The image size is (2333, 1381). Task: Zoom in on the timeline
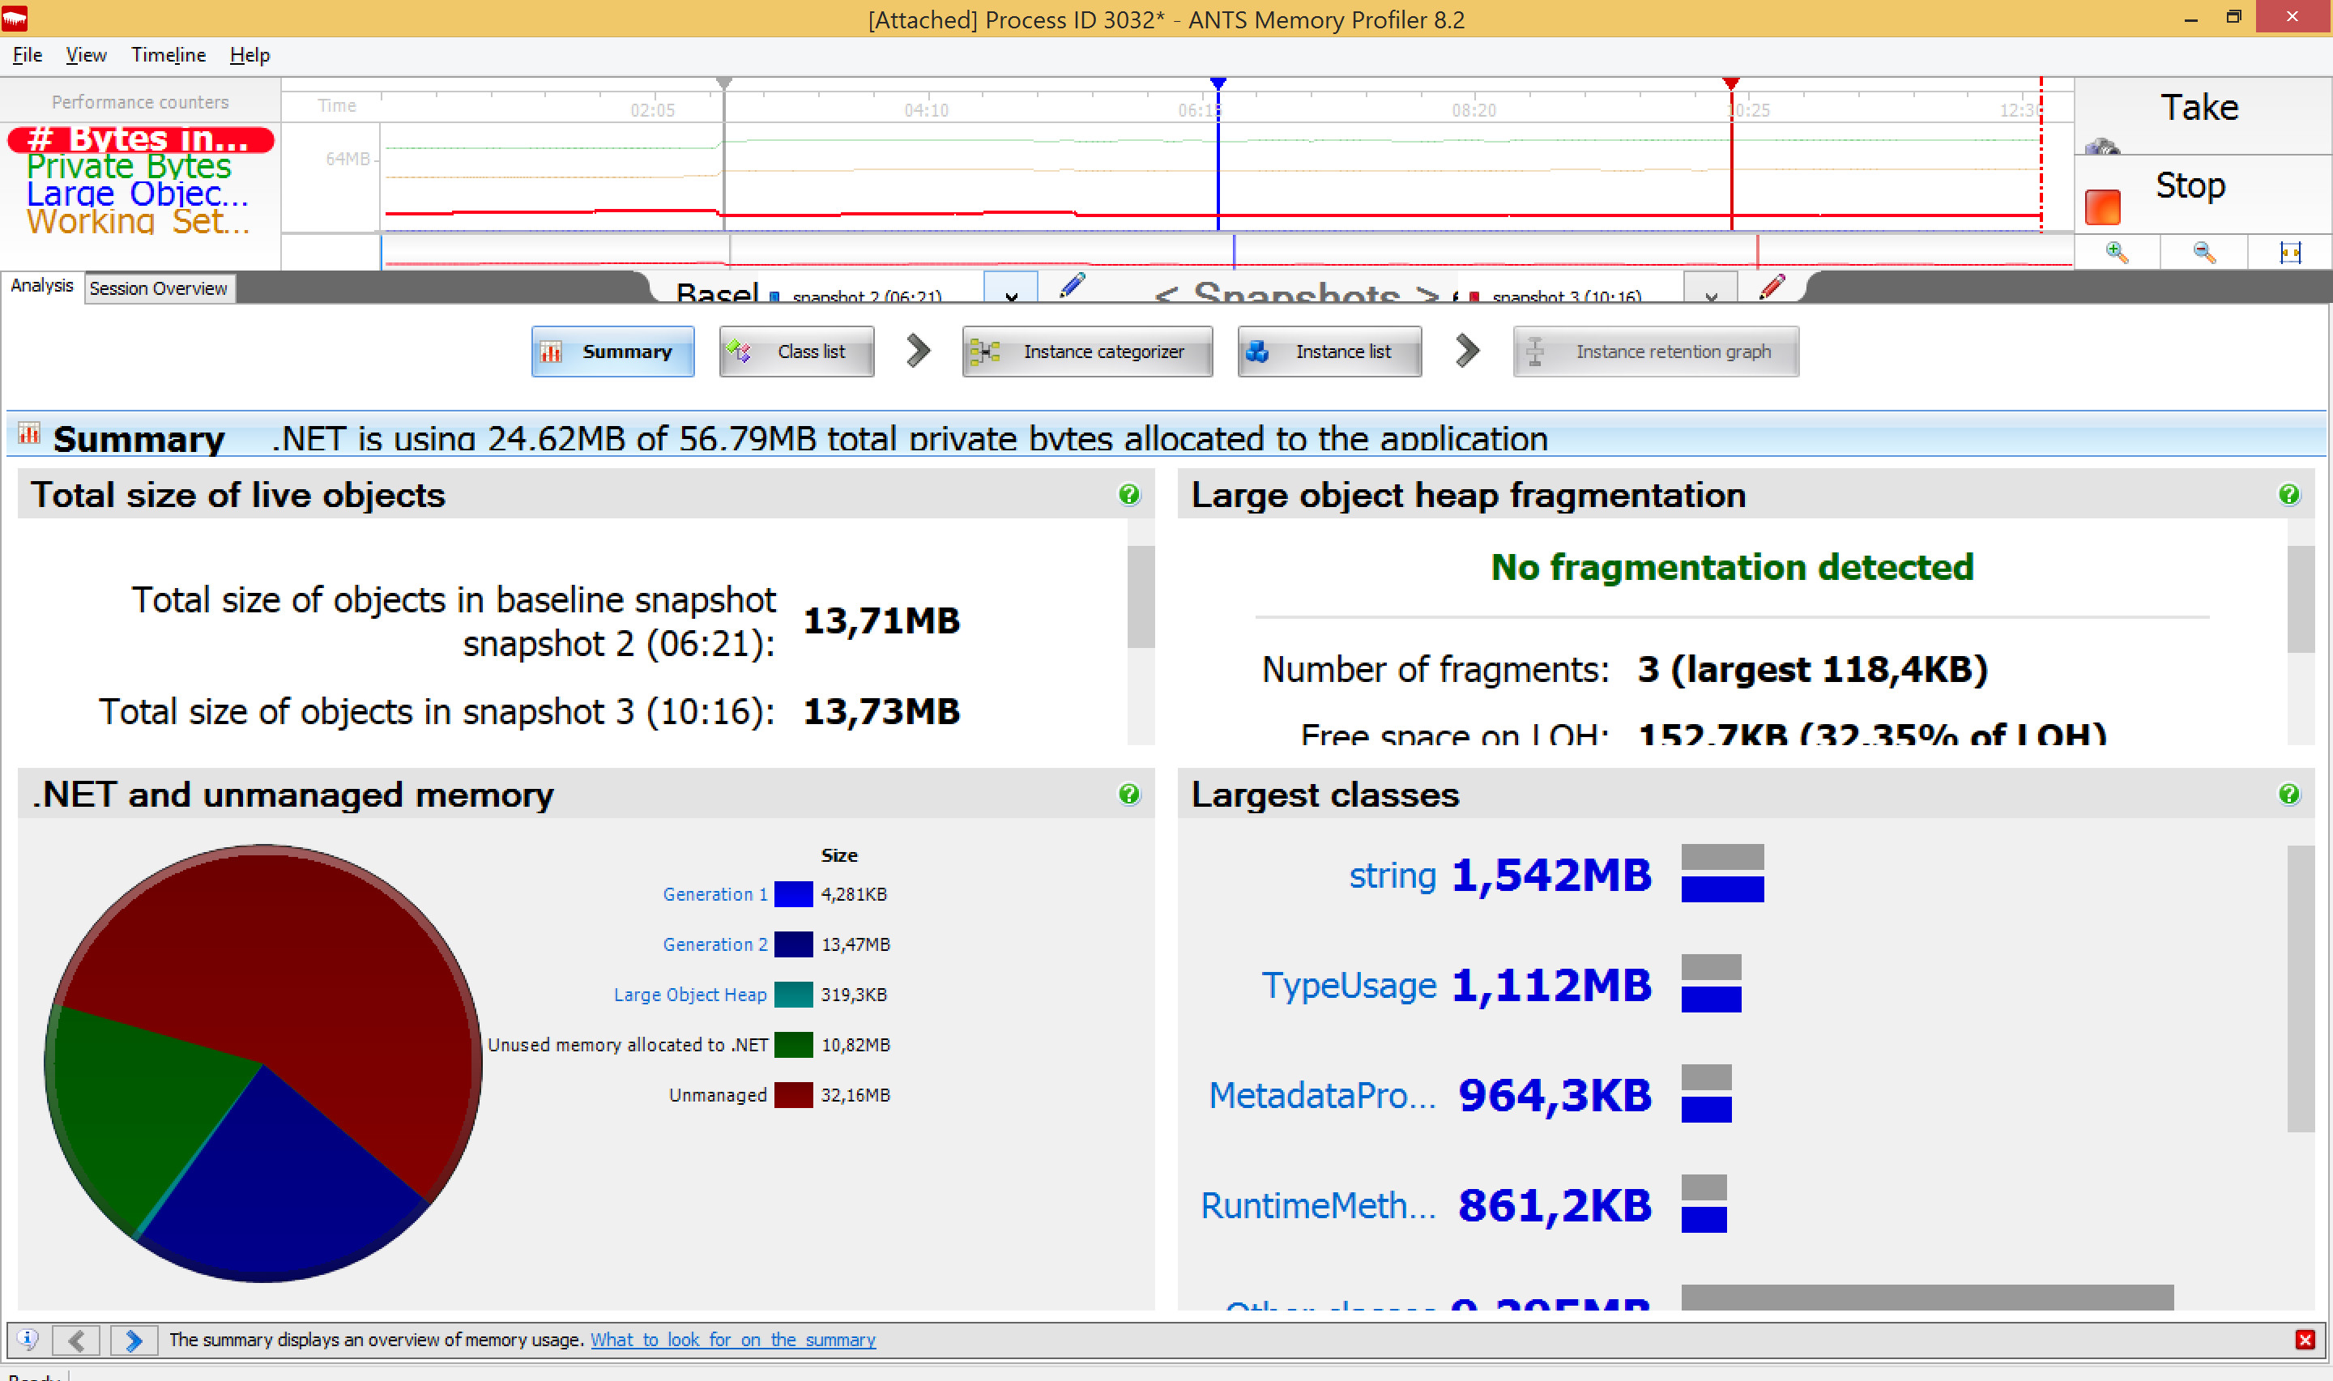2116,252
